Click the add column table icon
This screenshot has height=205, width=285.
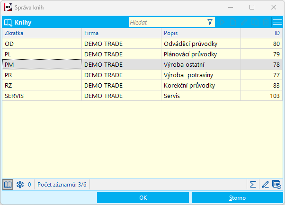276,185
